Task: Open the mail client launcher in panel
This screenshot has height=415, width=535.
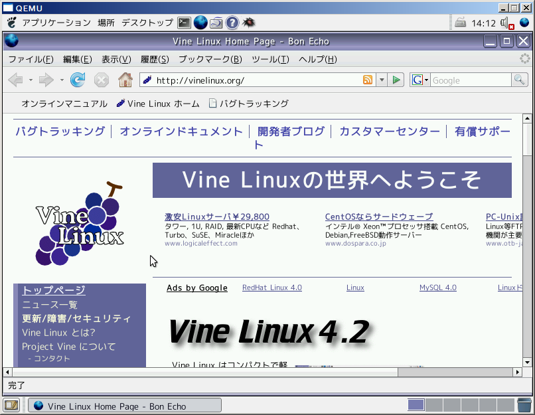Action: coord(216,23)
